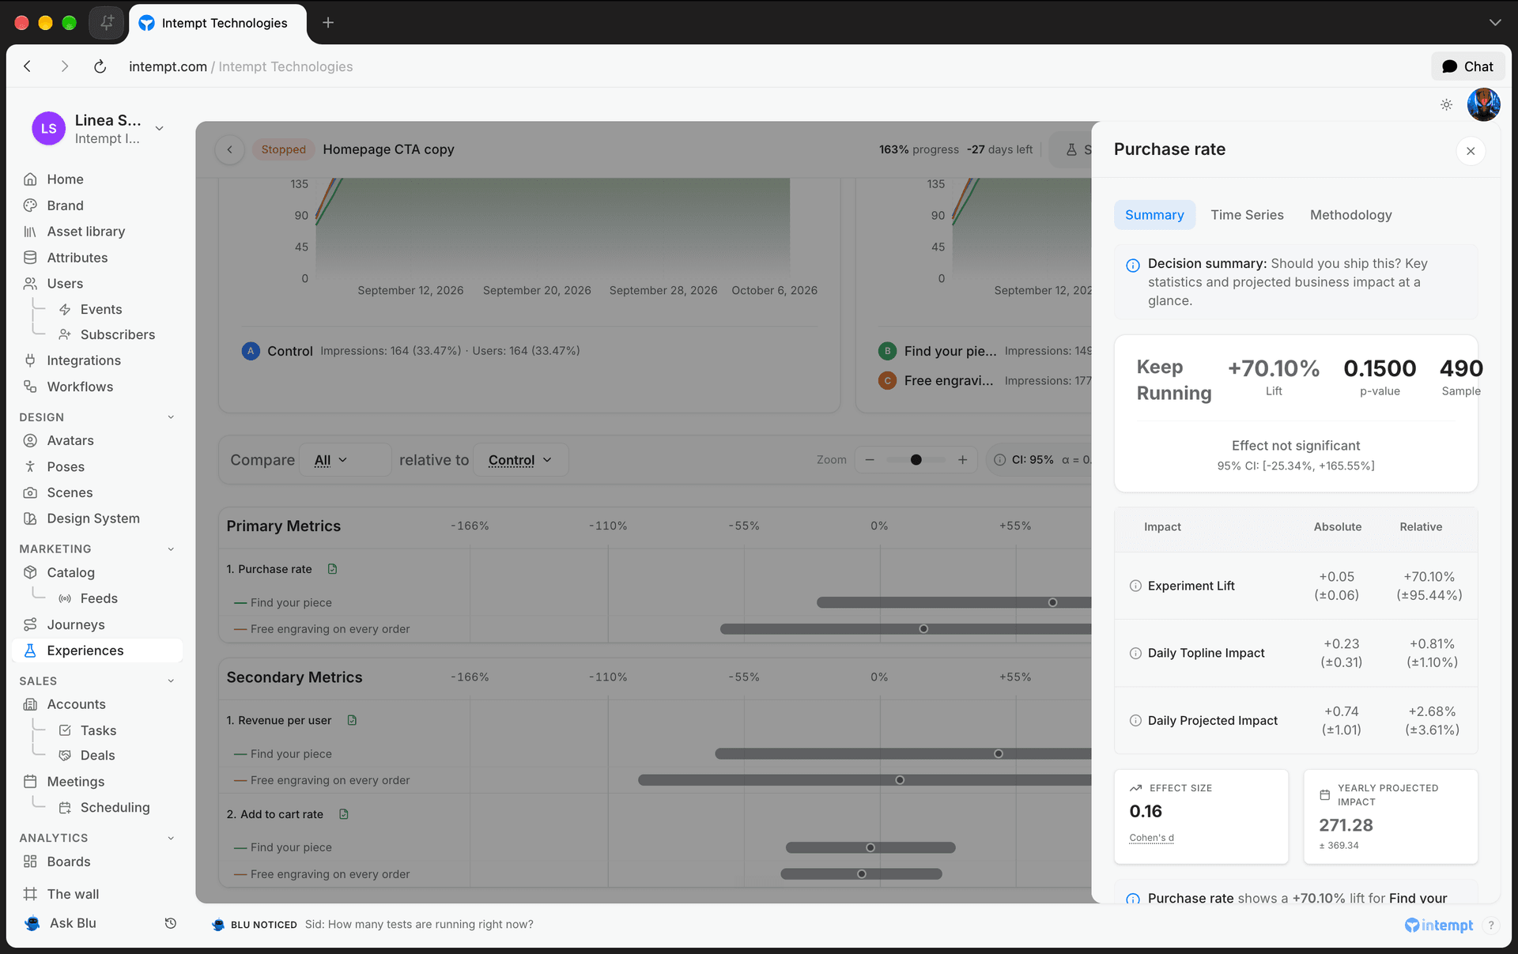
Task: Open The wall hashtag icon
Action: [30, 894]
